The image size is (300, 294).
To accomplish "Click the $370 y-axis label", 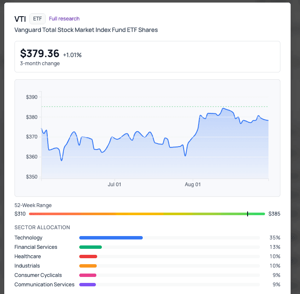I will (x=32, y=137).
